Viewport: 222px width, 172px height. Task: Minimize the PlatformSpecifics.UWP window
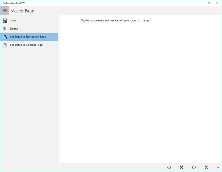(x=201, y=3)
